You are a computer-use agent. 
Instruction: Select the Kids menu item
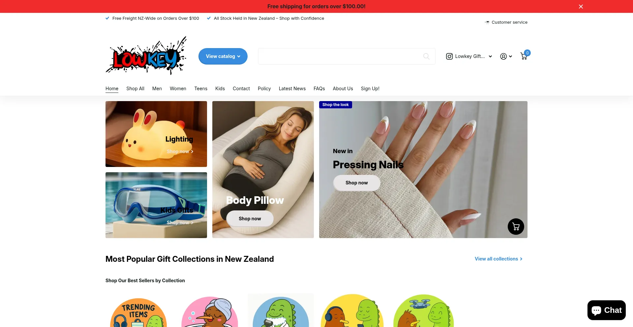(x=220, y=89)
